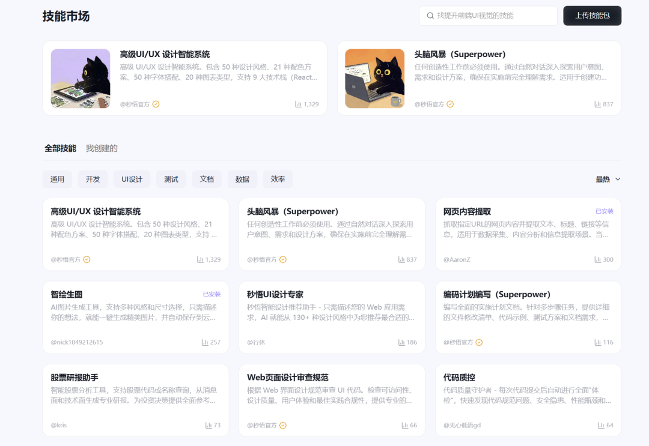Enable the 数据 category filter
This screenshot has width=649, height=446.
(x=242, y=179)
